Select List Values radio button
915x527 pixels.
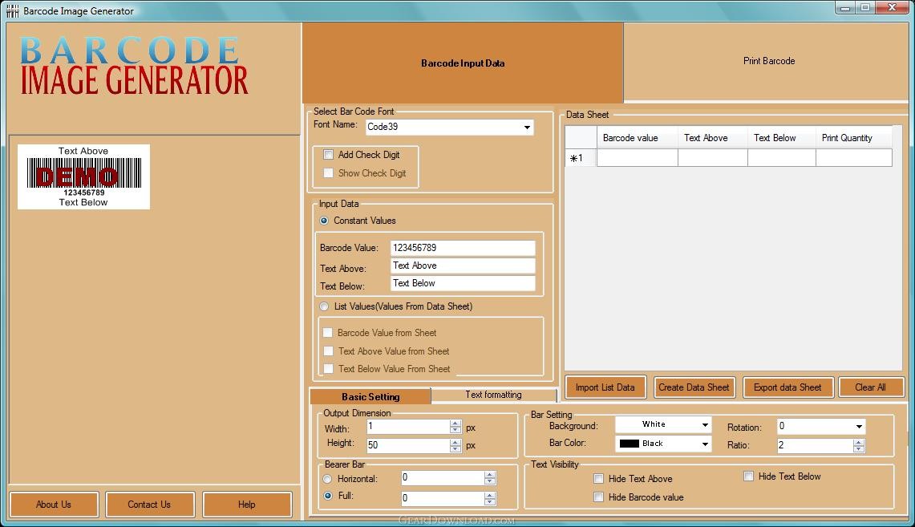coord(324,306)
